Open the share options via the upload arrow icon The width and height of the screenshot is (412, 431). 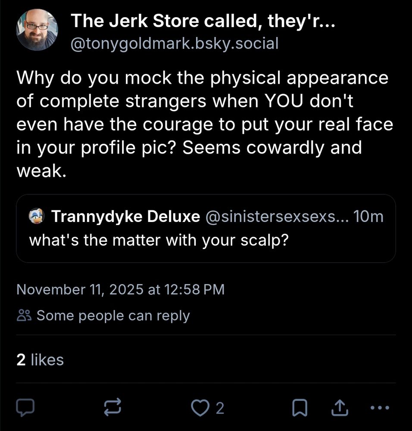point(339,406)
